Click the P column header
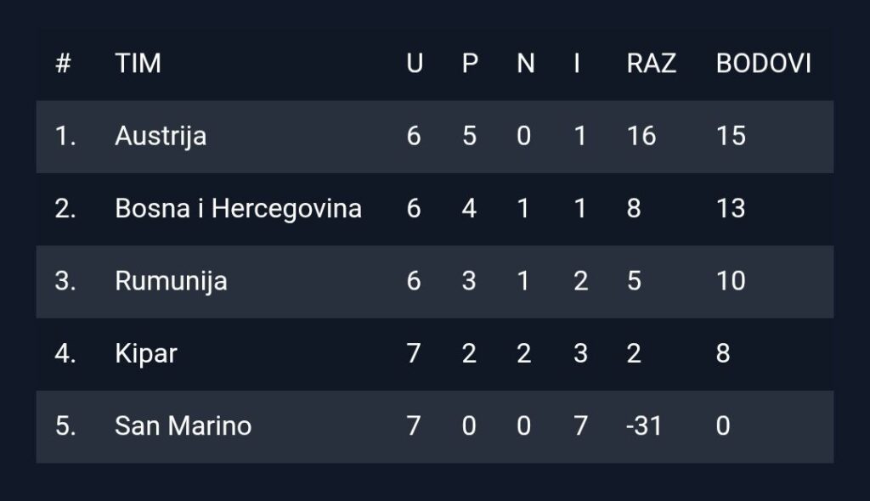This screenshot has height=501, width=870. [470, 64]
